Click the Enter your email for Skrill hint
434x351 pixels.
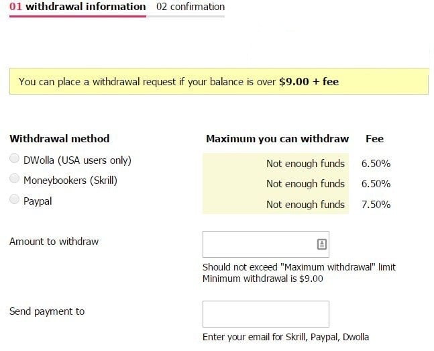[x=286, y=337]
